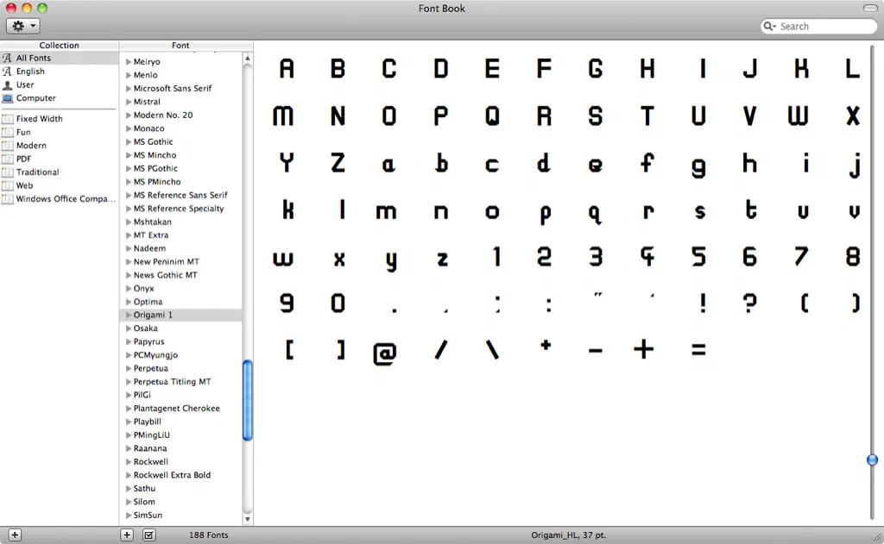884x544 pixels.
Task: Click the font list scroll down arrow
Action: [248, 519]
